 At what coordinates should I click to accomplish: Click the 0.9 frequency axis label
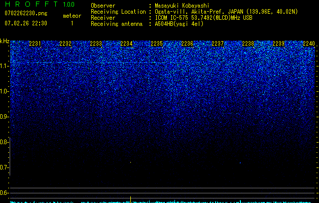pos(4,117)
